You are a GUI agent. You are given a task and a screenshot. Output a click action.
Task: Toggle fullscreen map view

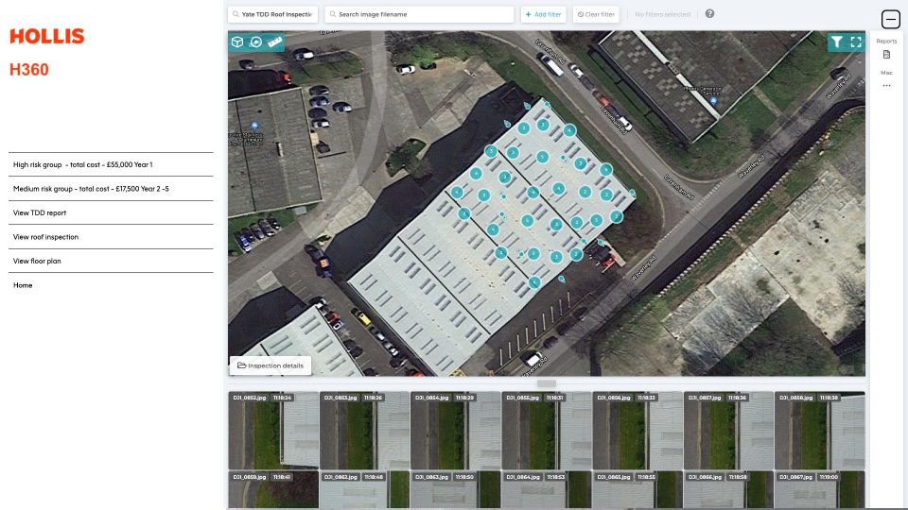coord(856,42)
